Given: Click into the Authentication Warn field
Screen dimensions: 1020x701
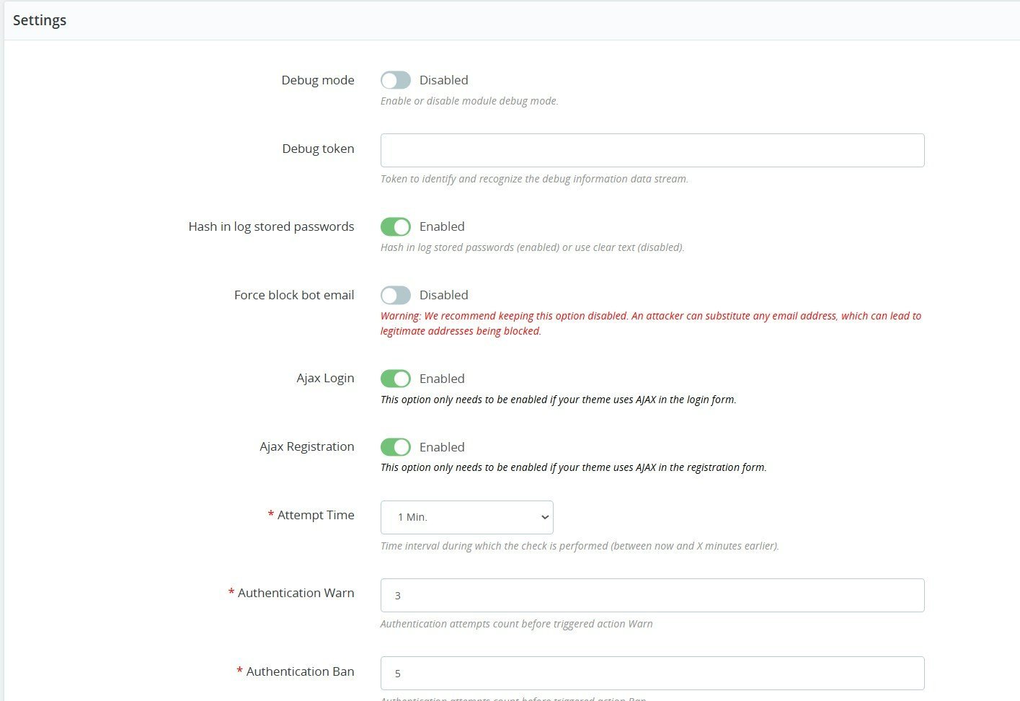Looking at the screenshot, I should pyautogui.click(x=652, y=595).
